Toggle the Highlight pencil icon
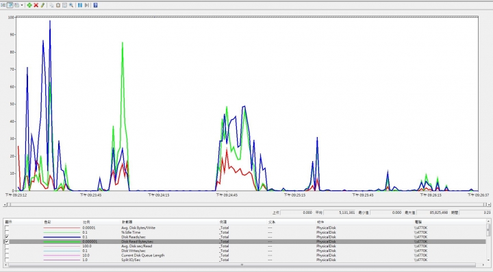 click(x=42, y=5)
